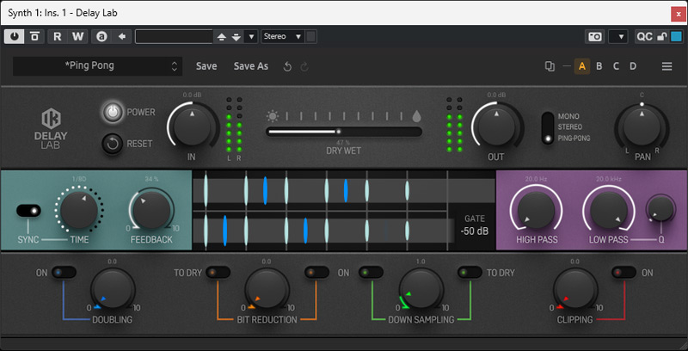Toggle the Doubling ON switch

click(64, 273)
